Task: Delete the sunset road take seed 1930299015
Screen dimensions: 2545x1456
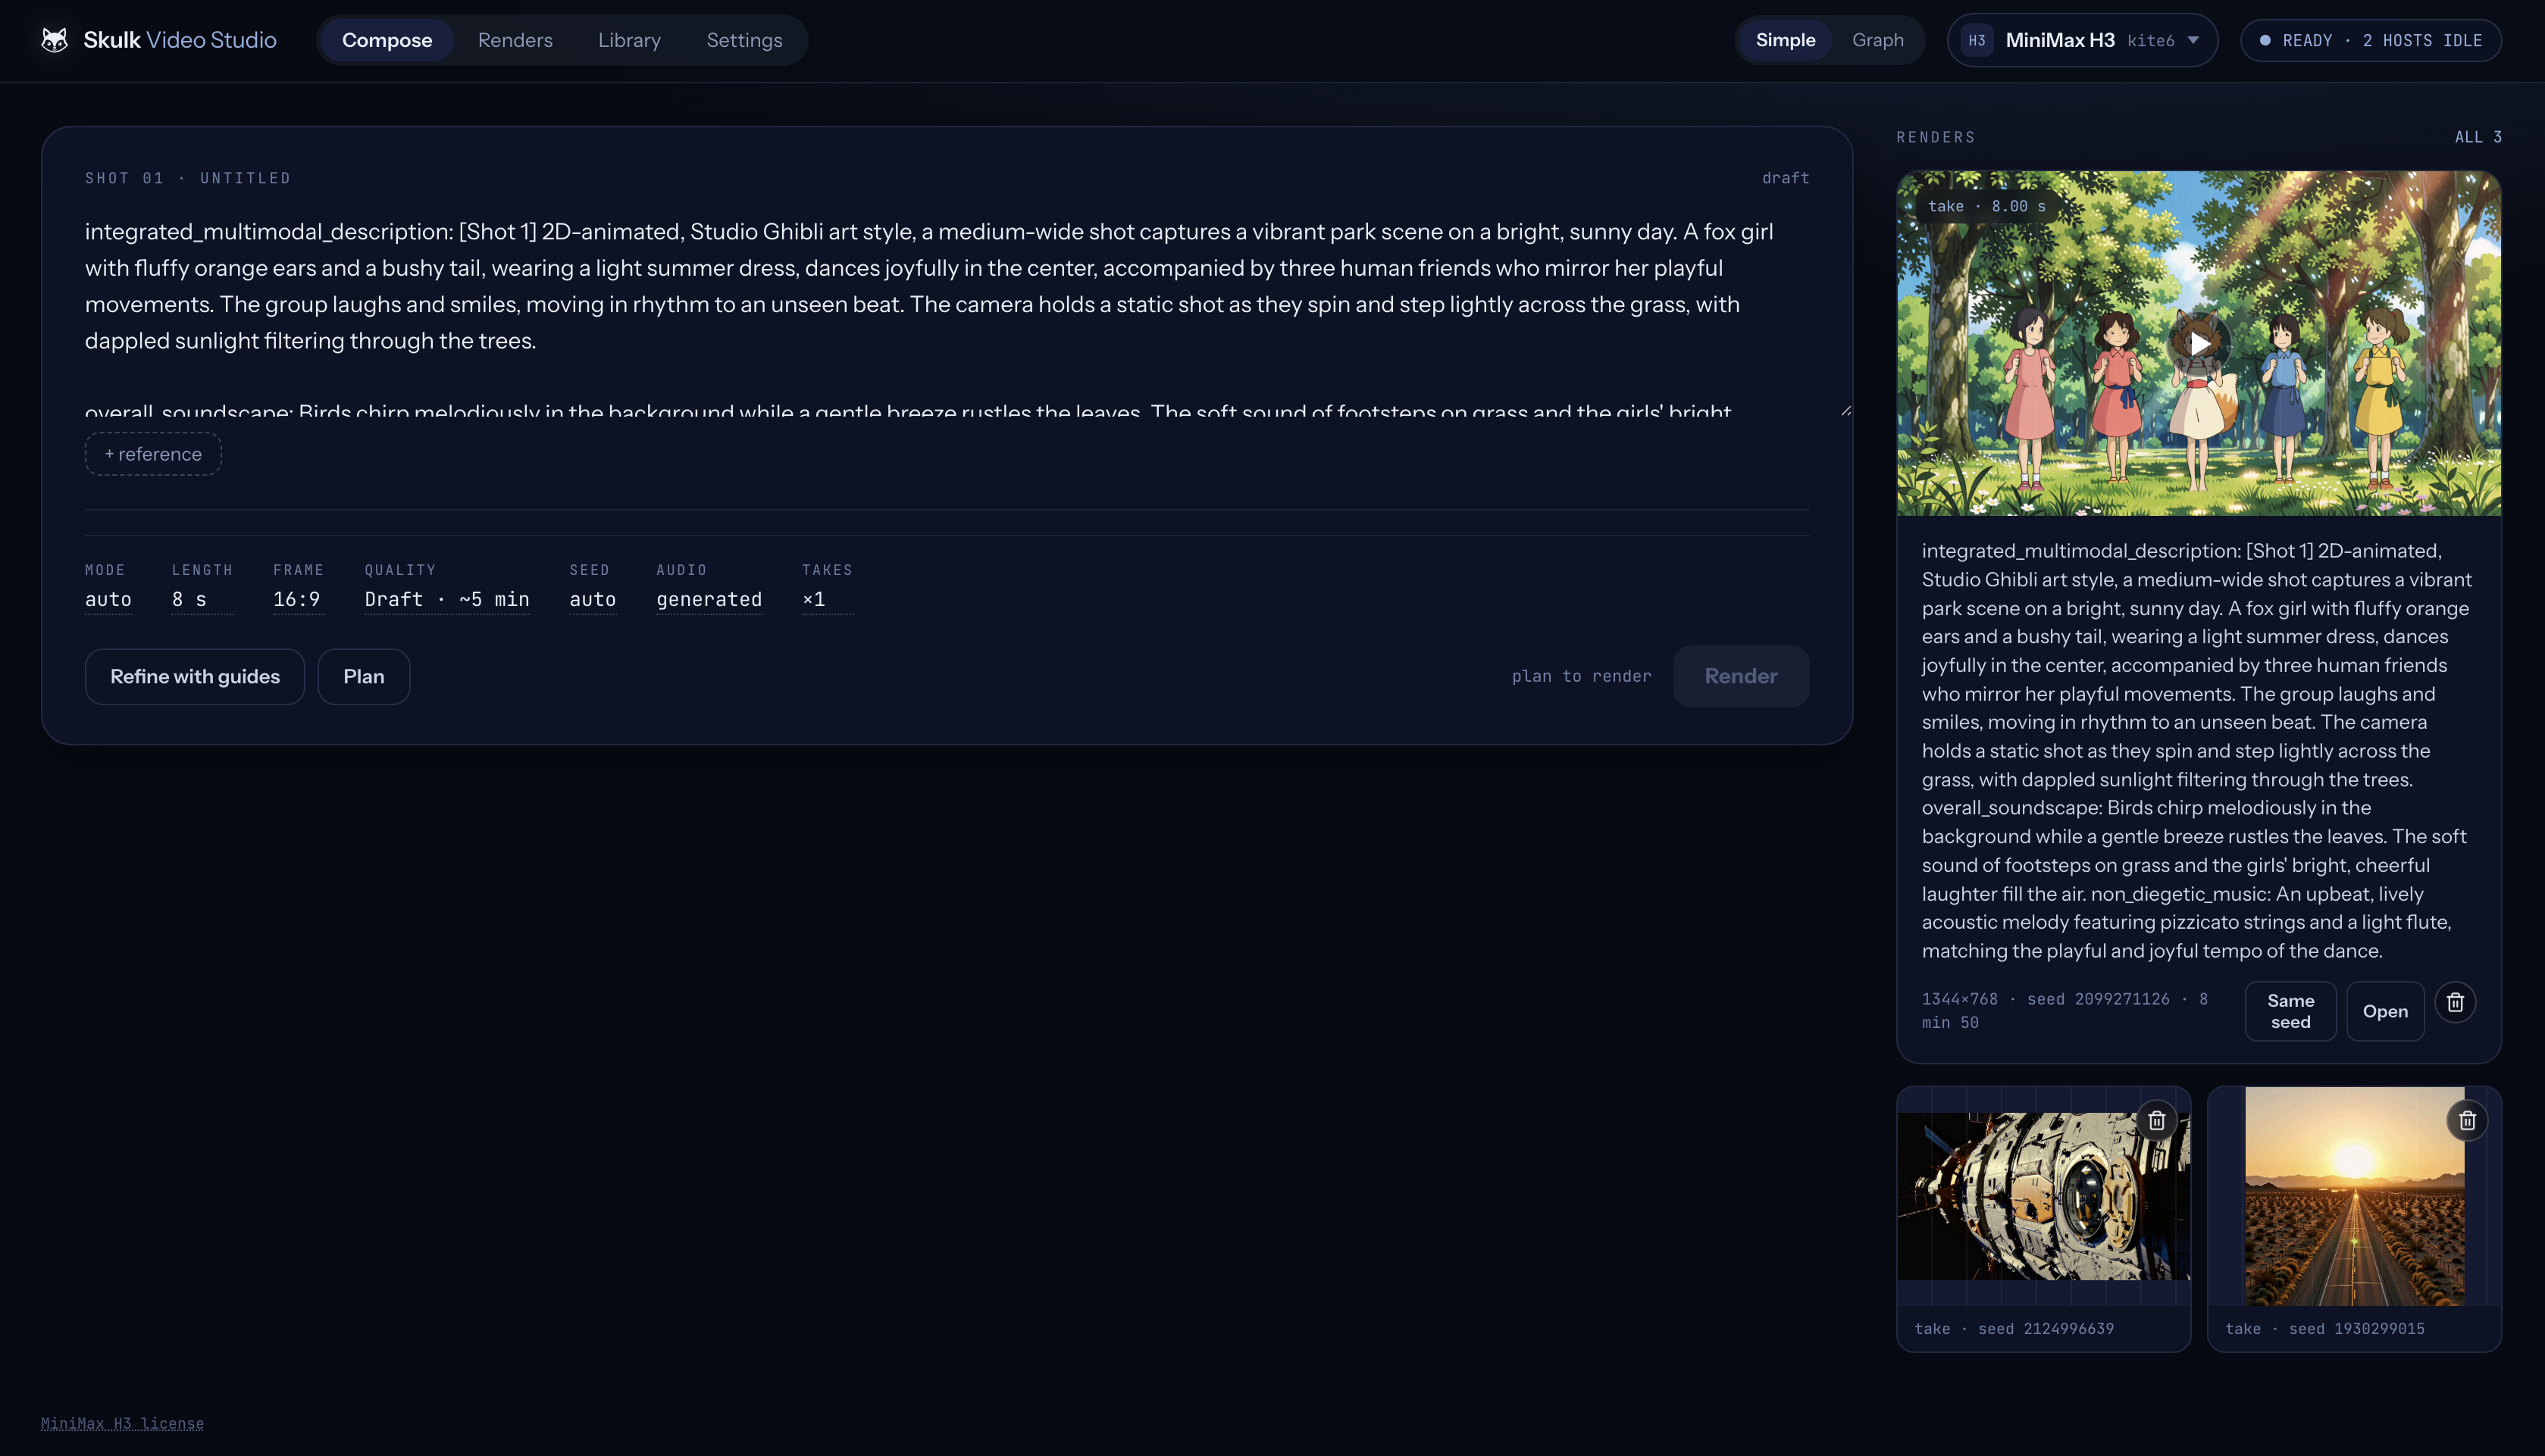Action: [x=2467, y=1120]
